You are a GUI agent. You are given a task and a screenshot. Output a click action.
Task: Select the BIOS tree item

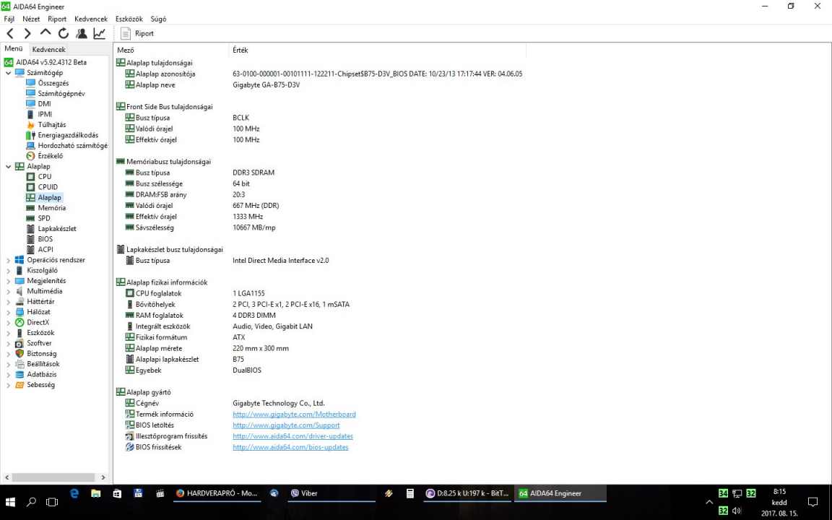tap(45, 239)
